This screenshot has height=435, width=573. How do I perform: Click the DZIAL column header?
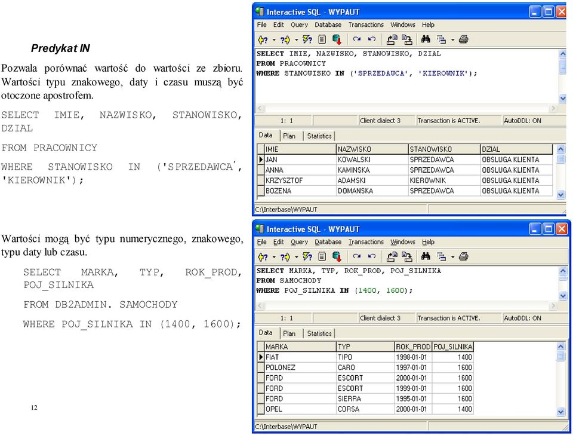516,149
